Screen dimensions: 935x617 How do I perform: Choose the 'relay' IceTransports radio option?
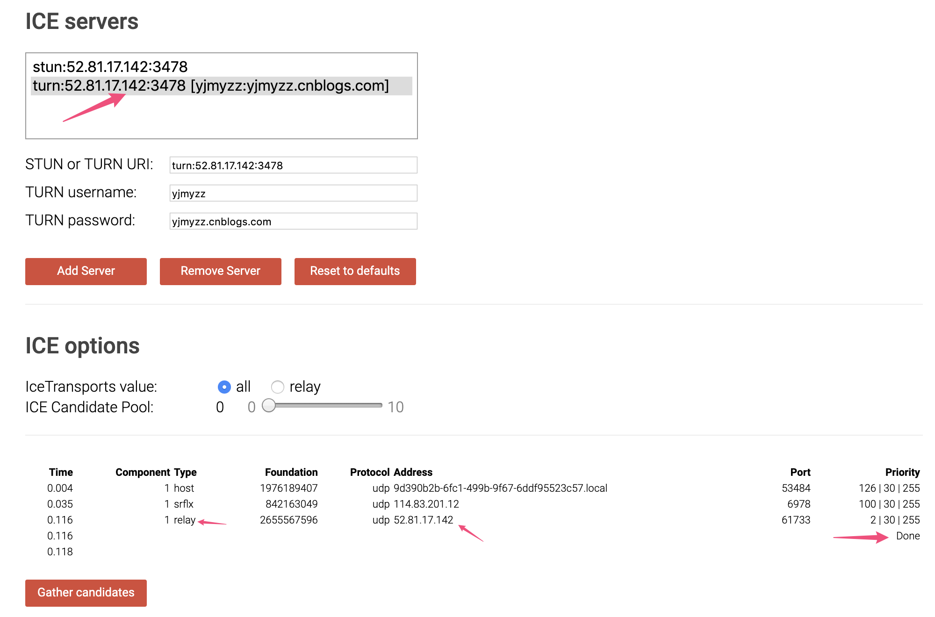[278, 387]
